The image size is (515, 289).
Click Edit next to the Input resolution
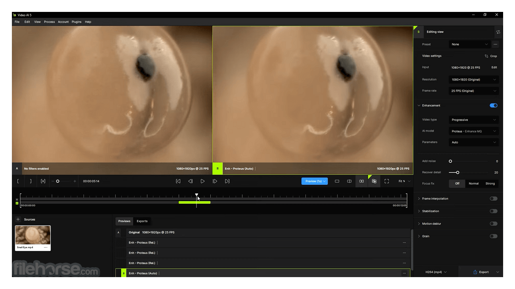tap(494, 67)
